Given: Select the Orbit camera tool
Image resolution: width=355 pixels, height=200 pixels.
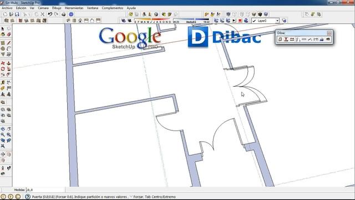Looking at the screenshot, I should [x=3, y=129].
